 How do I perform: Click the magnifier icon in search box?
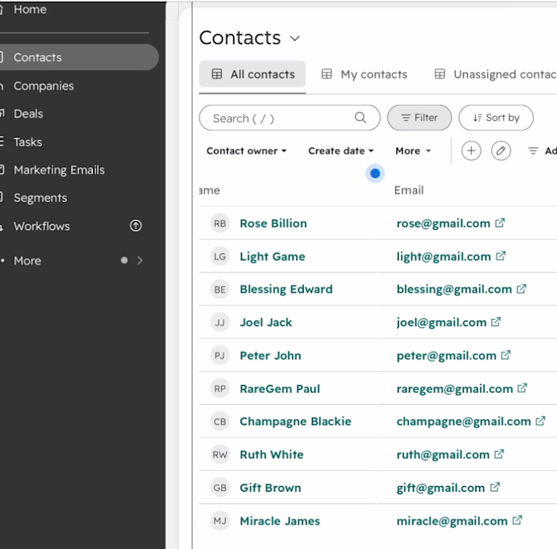(x=360, y=118)
